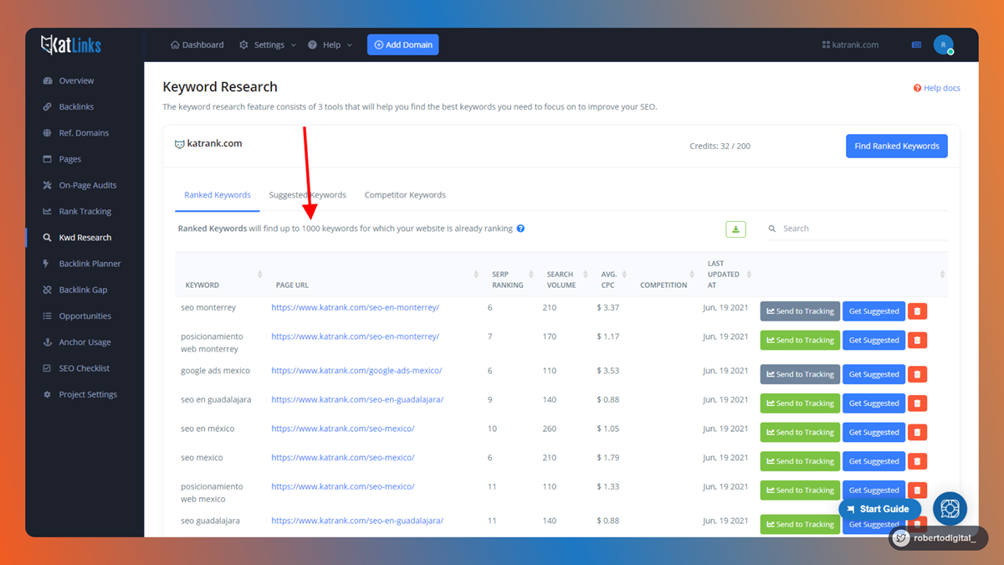This screenshot has height=565, width=1004.
Task: Delete the 'google ads mexico' keyword row
Action: [917, 374]
